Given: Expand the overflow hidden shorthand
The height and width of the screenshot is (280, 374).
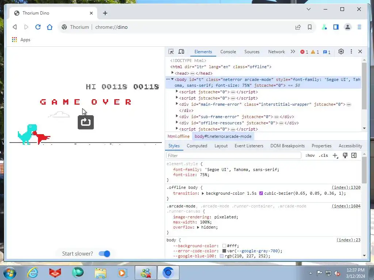Looking at the screenshot, I should pos(198,227).
